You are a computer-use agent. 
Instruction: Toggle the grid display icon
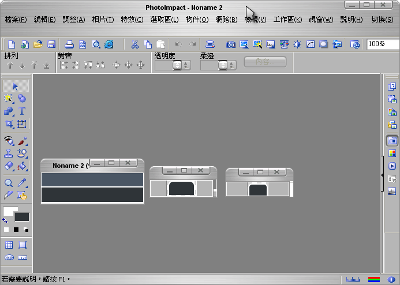click(x=9, y=245)
